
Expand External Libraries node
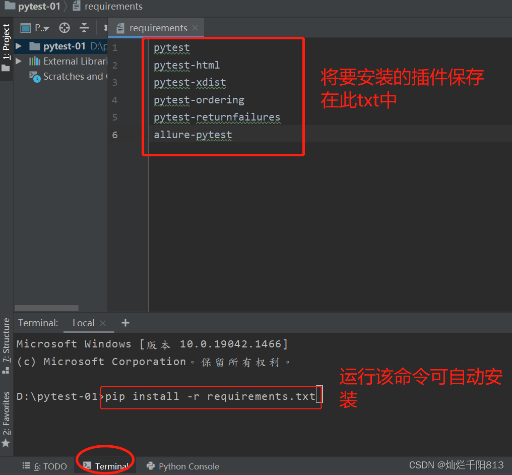click(x=19, y=61)
